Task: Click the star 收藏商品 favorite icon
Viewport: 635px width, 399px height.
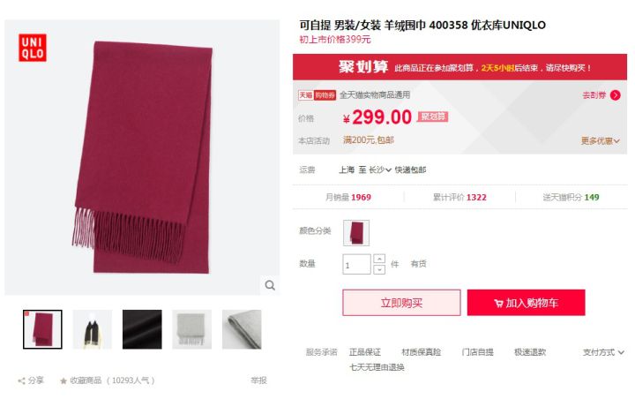Action: click(63, 380)
